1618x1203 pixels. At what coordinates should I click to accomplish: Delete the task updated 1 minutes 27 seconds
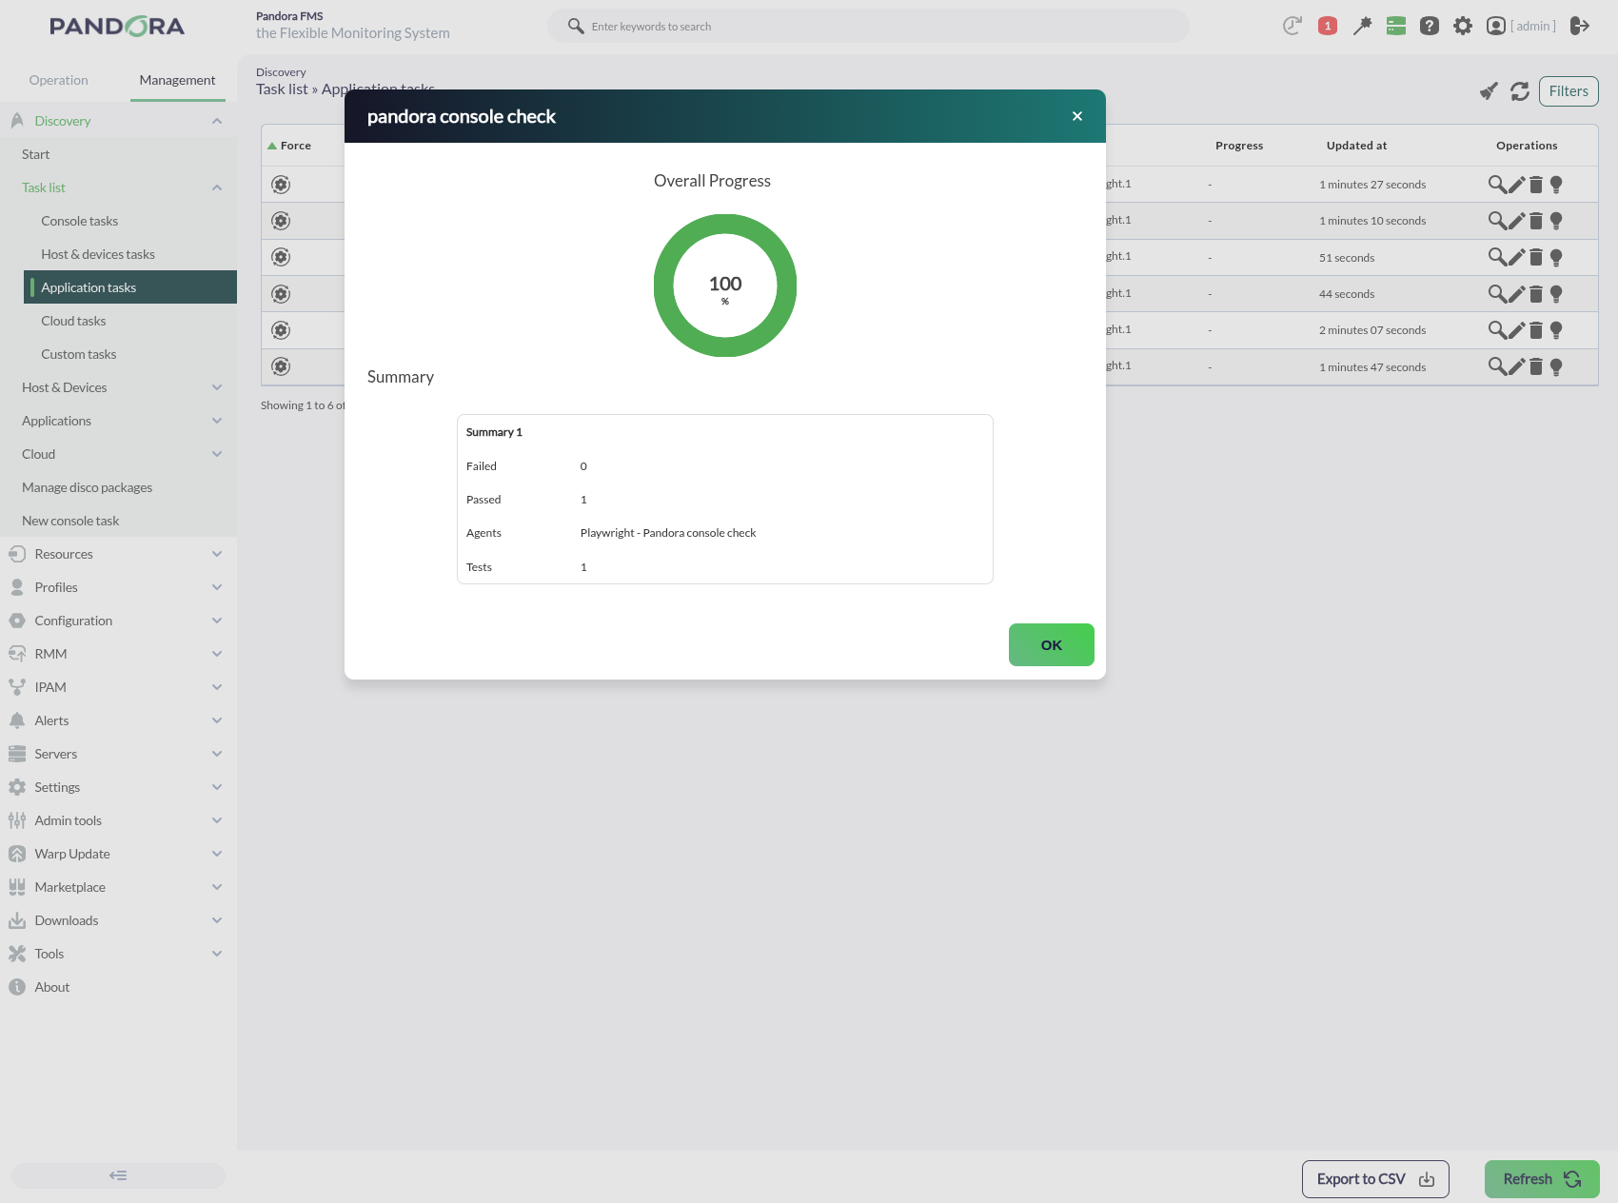pyautogui.click(x=1536, y=185)
